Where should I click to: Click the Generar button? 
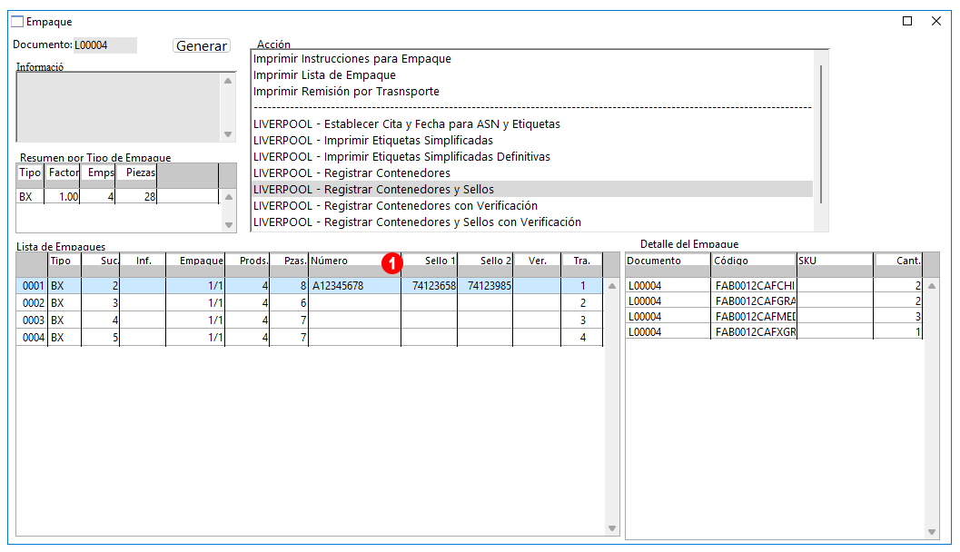coord(202,46)
